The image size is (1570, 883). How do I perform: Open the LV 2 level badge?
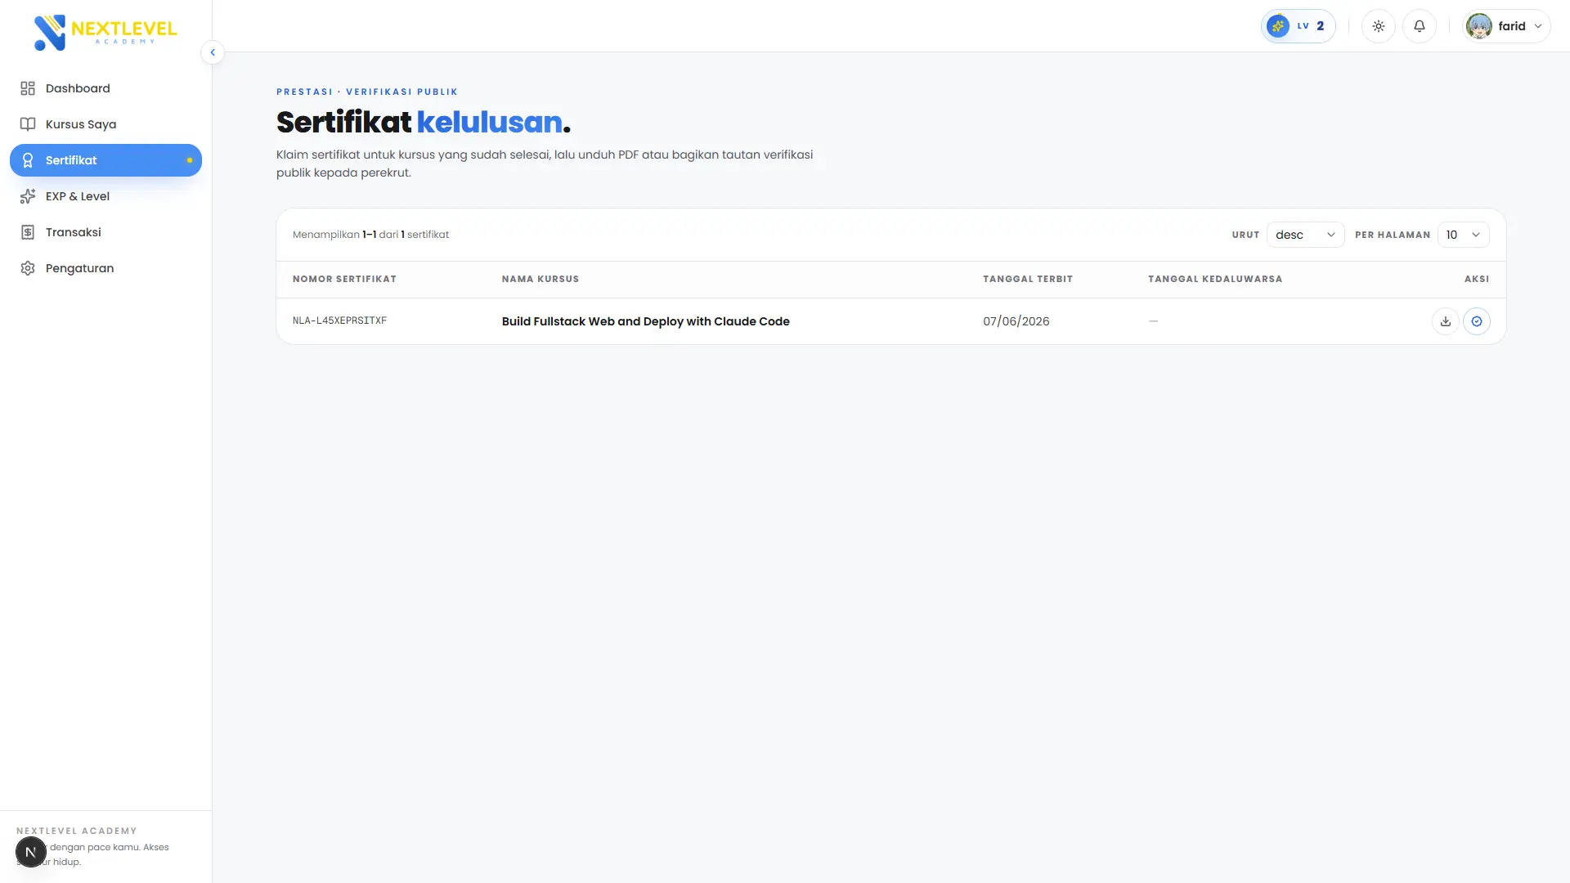tap(1298, 26)
